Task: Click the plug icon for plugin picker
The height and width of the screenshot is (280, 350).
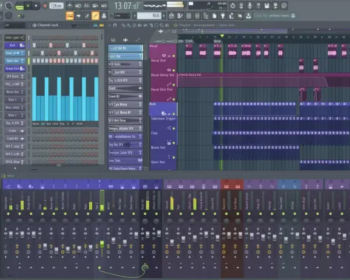Action: coord(223,16)
